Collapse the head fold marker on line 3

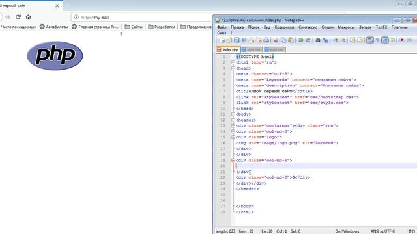click(x=233, y=68)
